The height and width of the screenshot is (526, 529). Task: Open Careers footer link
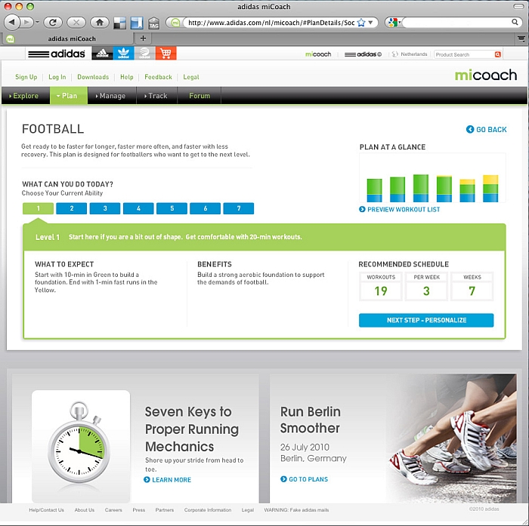pyautogui.click(x=113, y=510)
